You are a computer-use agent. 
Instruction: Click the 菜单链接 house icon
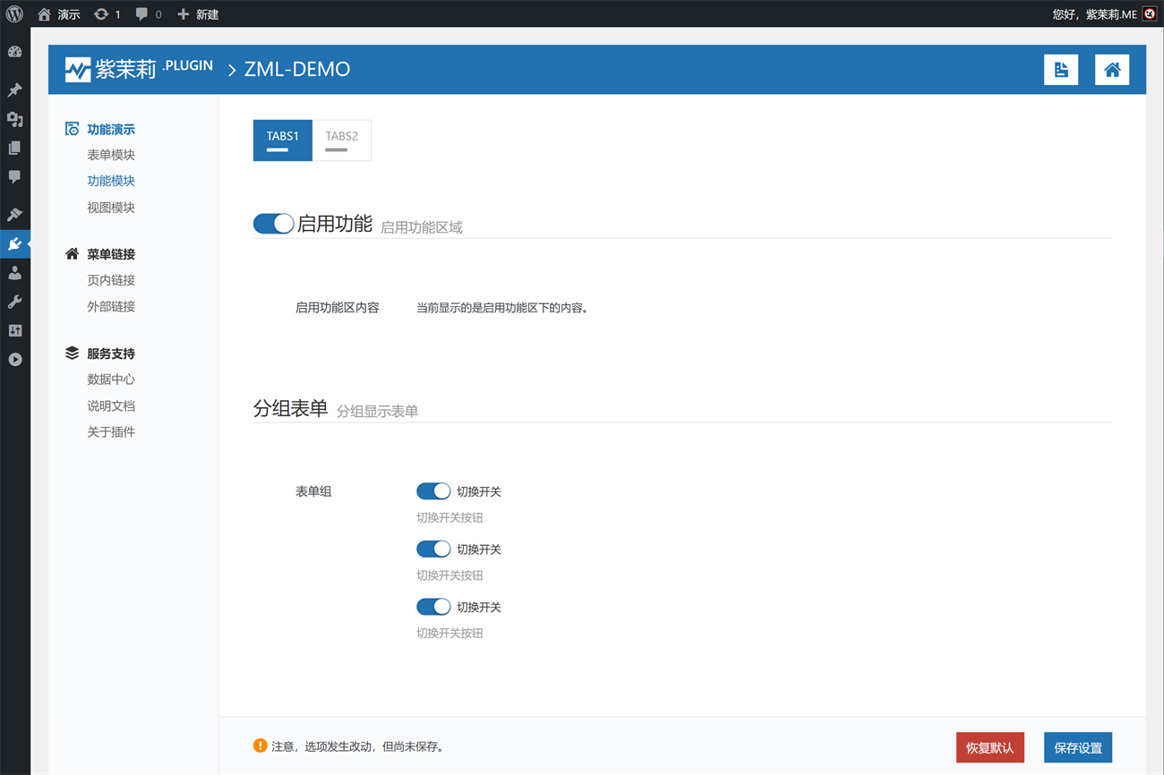tap(72, 254)
